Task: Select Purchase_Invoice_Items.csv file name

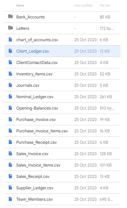Action: [x=42, y=131]
